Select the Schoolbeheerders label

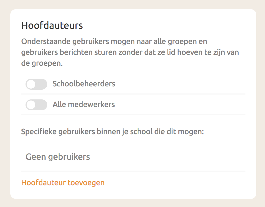click(84, 84)
